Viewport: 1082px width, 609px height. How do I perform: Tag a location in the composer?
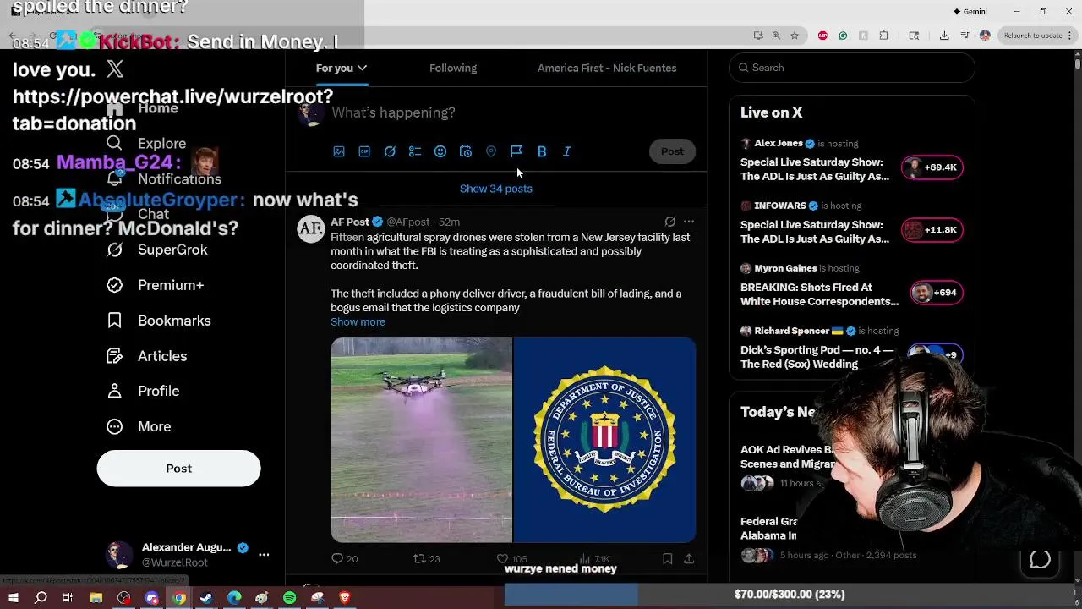(491, 151)
